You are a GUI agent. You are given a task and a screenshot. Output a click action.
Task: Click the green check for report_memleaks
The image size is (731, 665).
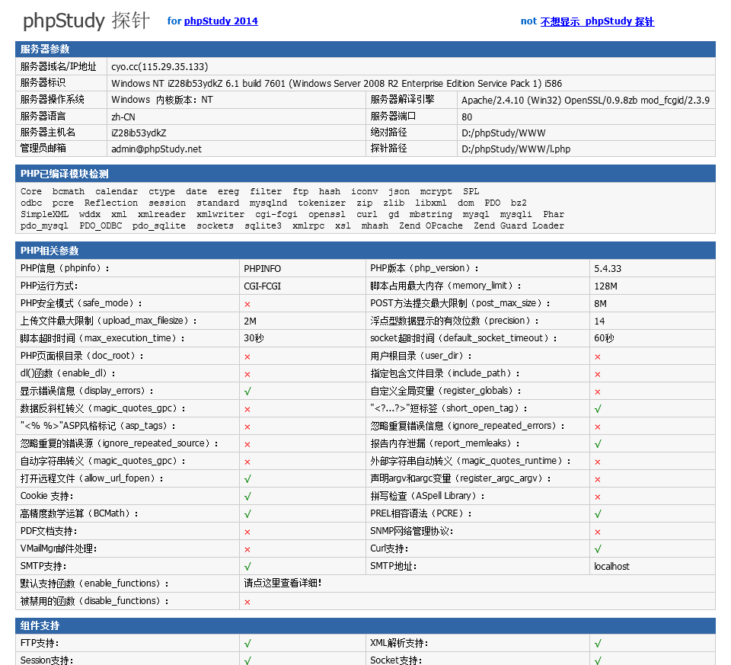598,444
